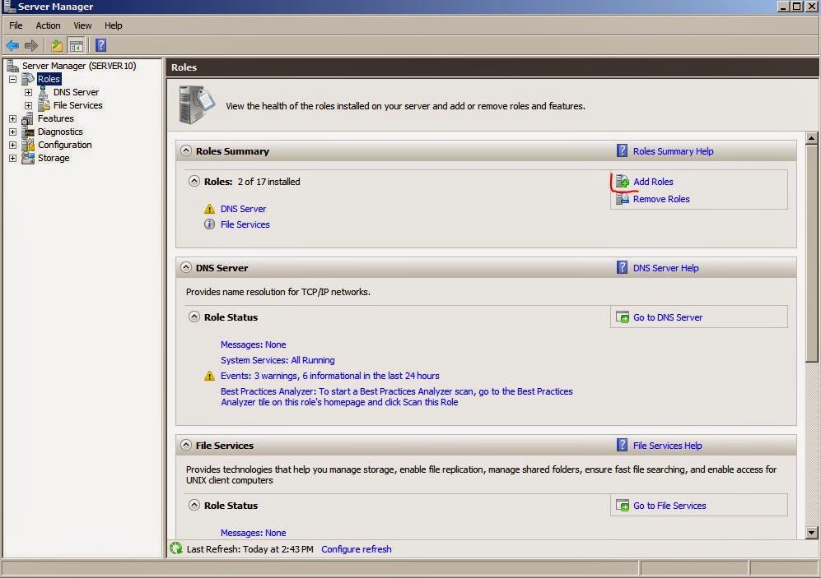Click the Forward arrow toolbar icon
The height and width of the screenshot is (578, 821).
31,46
